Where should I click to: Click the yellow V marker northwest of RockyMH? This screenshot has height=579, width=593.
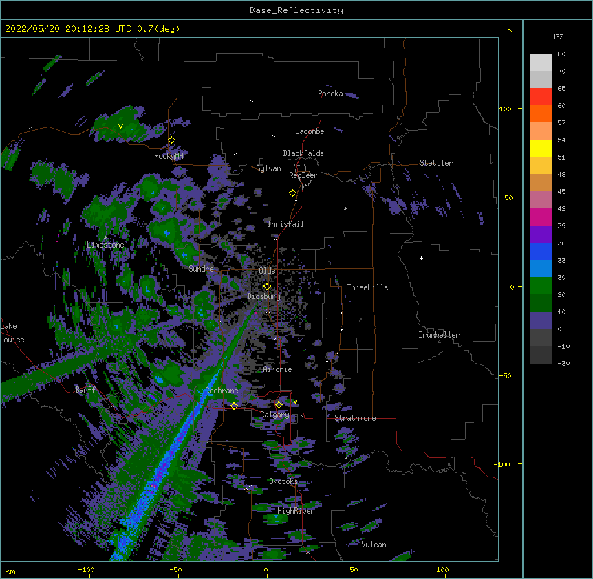click(120, 127)
